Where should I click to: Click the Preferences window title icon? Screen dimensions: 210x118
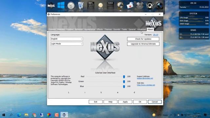[49, 14]
